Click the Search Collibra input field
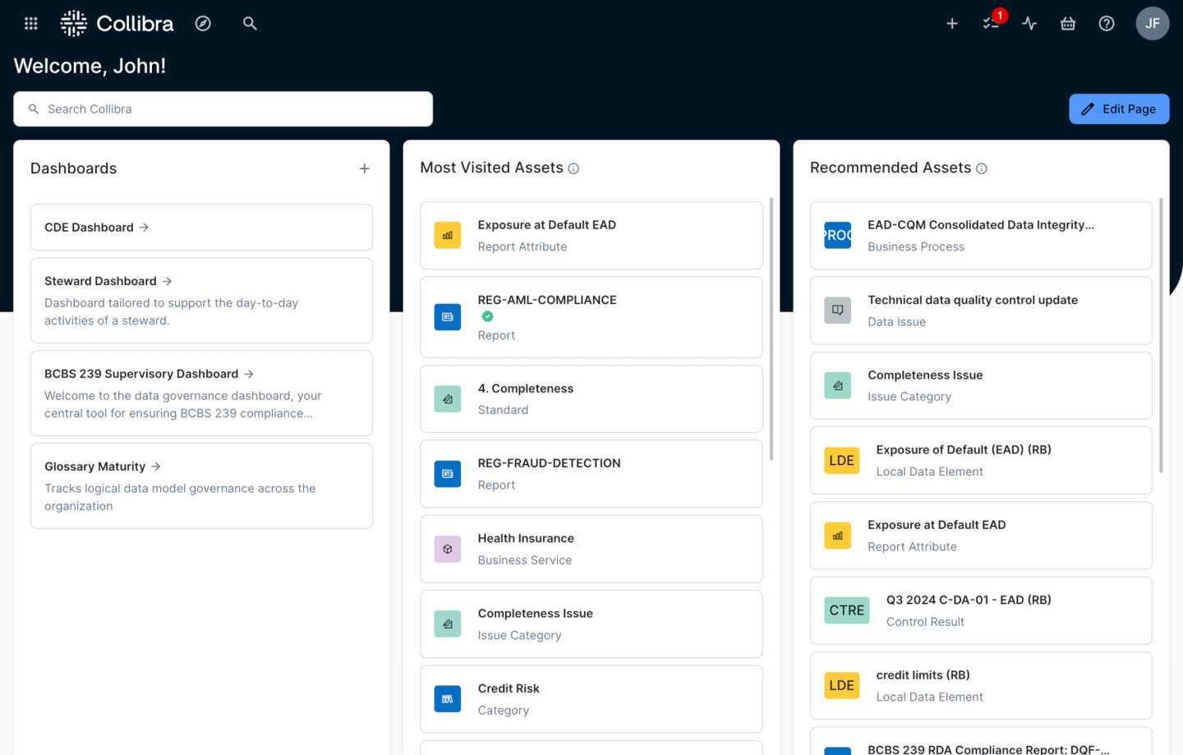Screen dimensions: 1183x755 click(223, 109)
